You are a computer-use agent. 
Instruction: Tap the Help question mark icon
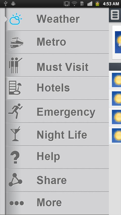tap(15, 157)
